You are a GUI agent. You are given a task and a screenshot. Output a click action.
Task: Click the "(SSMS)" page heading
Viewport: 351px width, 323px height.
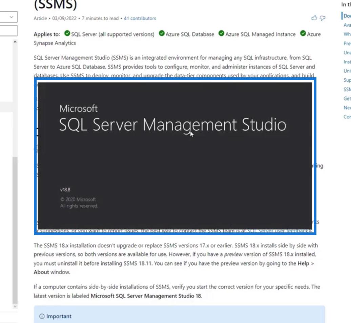[x=55, y=4]
